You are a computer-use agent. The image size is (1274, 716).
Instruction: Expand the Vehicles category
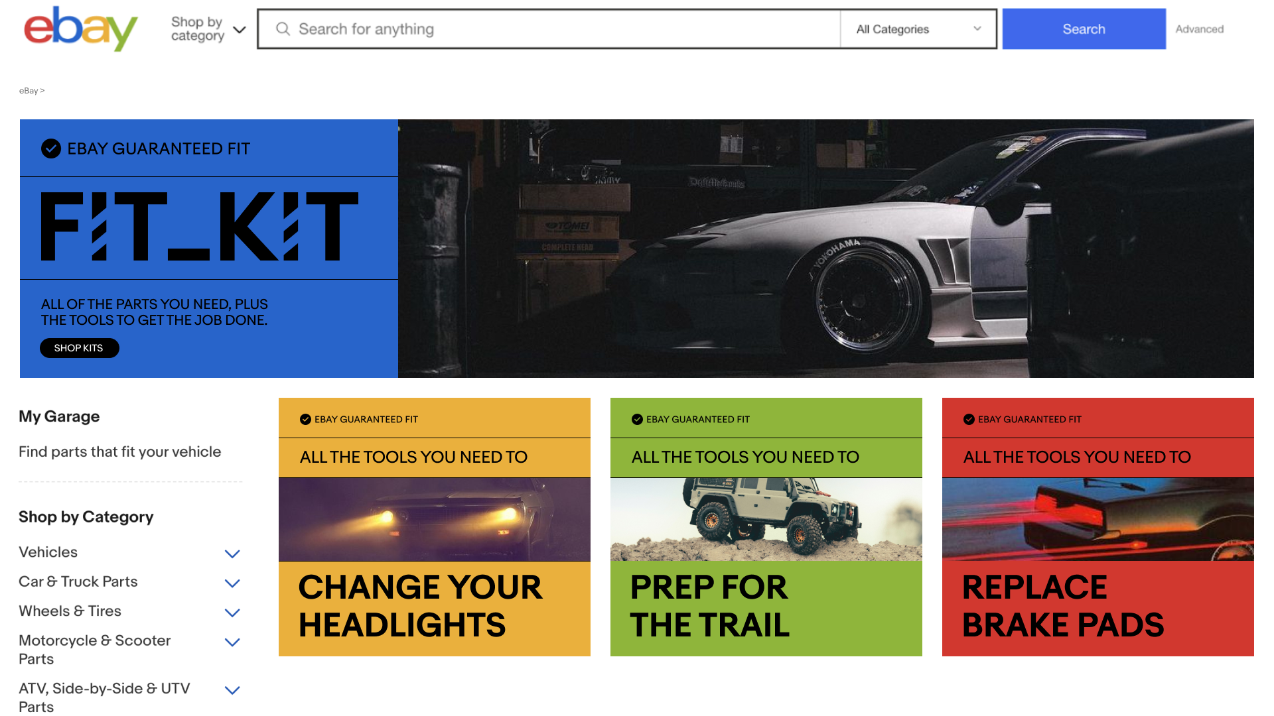[x=232, y=554]
